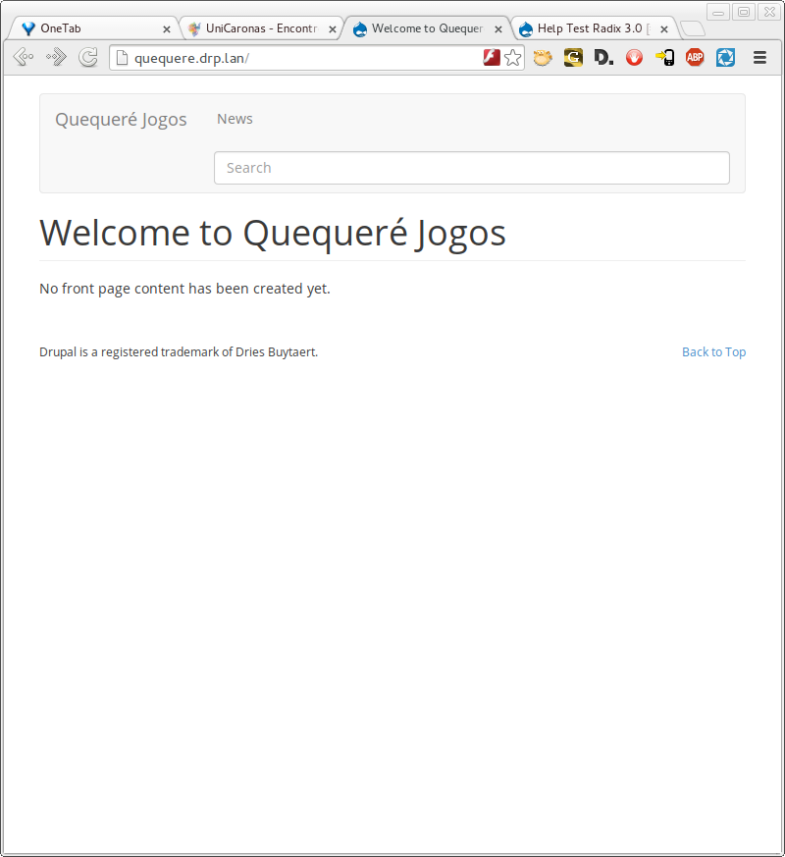
Task: Reload the Quequeré Jogos page
Action: tap(88, 57)
